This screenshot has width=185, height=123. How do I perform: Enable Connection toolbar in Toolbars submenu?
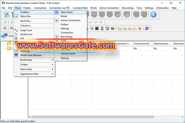pyautogui.click(x=70, y=33)
